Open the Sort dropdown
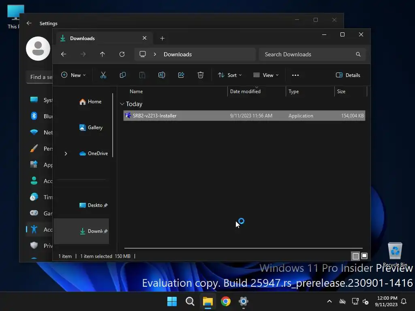This screenshot has height=311, width=415. (230, 75)
